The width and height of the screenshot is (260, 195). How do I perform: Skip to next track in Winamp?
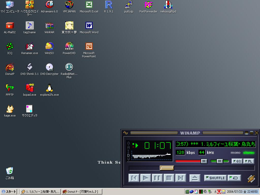click(x=181, y=178)
